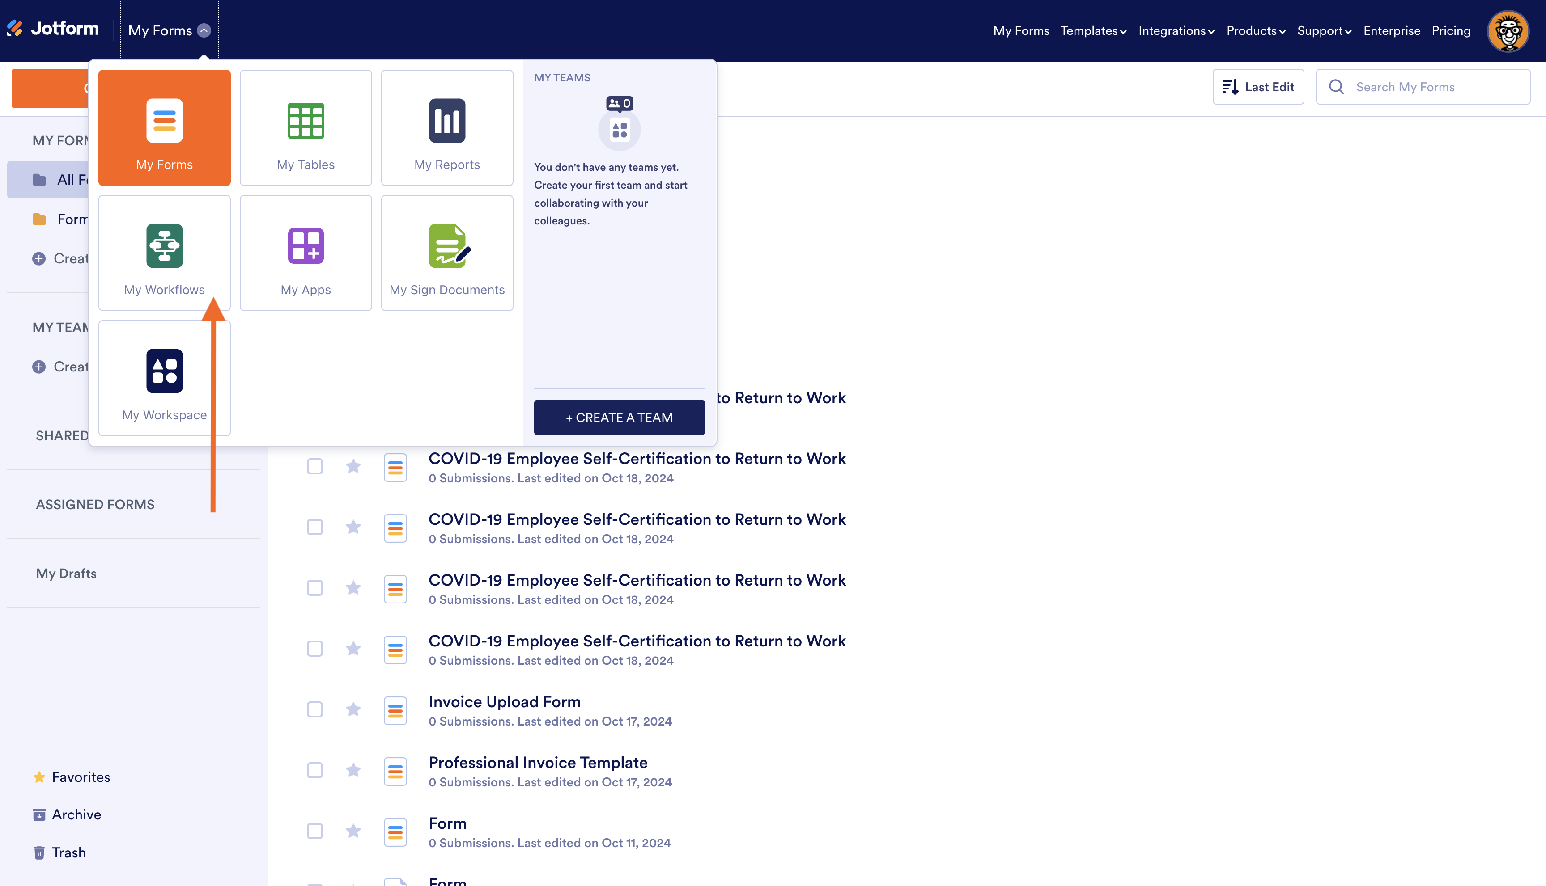Expand the Templates menu
This screenshot has height=886, width=1546.
coord(1094,30)
